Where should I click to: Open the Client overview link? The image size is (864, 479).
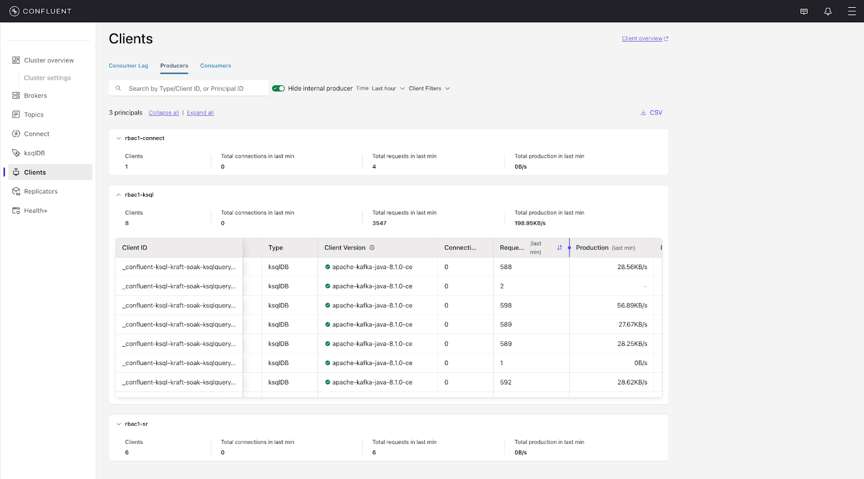point(642,39)
